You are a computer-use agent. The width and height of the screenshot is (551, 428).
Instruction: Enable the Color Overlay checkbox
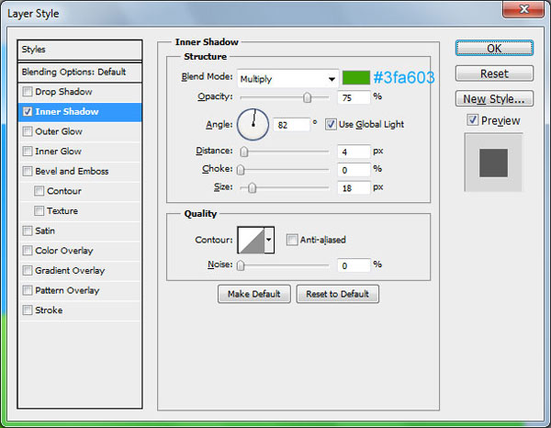[x=28, y=251]
